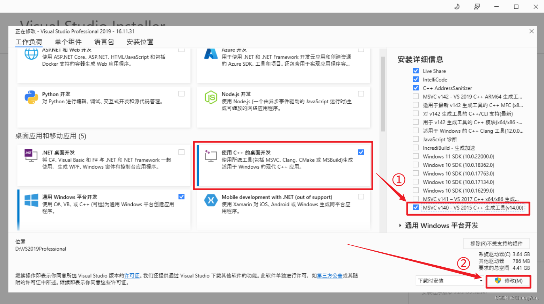Click the 系统驱动器(C) 3.64 GB entry
The height and width of the screenshot is (304, 544).
(504, 254)
